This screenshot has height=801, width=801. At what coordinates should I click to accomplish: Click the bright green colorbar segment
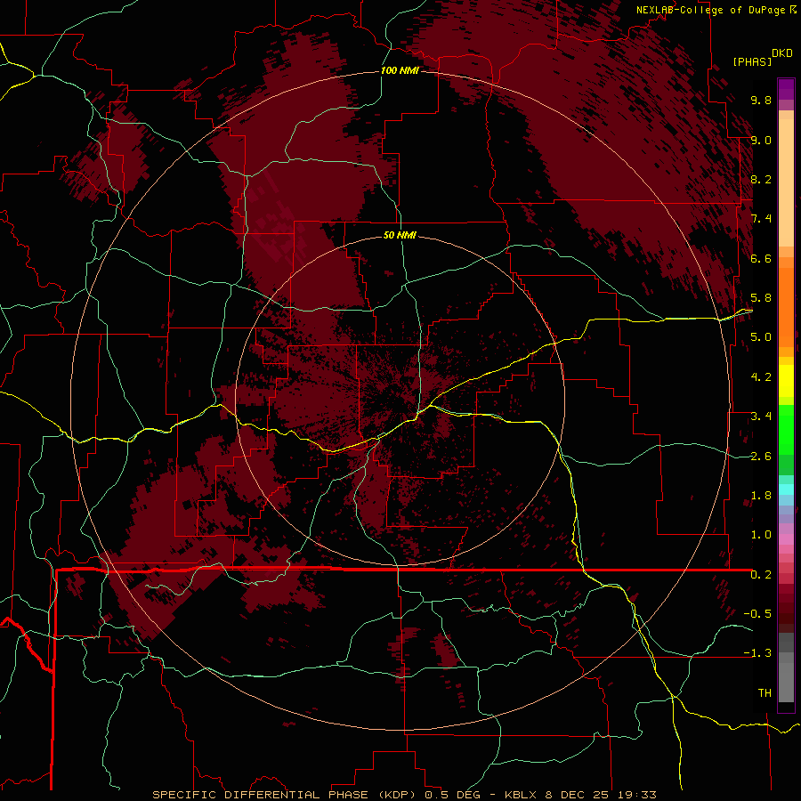[x=786, y=429]
